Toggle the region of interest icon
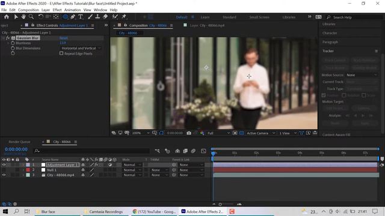Image resolution: width=385 pixels, height=216 pixels. click(235, 133)
